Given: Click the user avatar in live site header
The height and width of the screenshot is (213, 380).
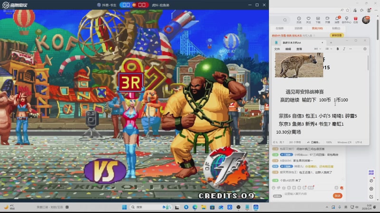Looking at the screenshot, I should (366, 20).
